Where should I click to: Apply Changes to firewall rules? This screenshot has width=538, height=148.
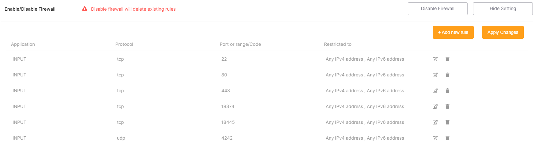pos(502,32)
